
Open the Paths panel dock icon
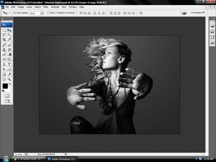(x=212, y=37)
